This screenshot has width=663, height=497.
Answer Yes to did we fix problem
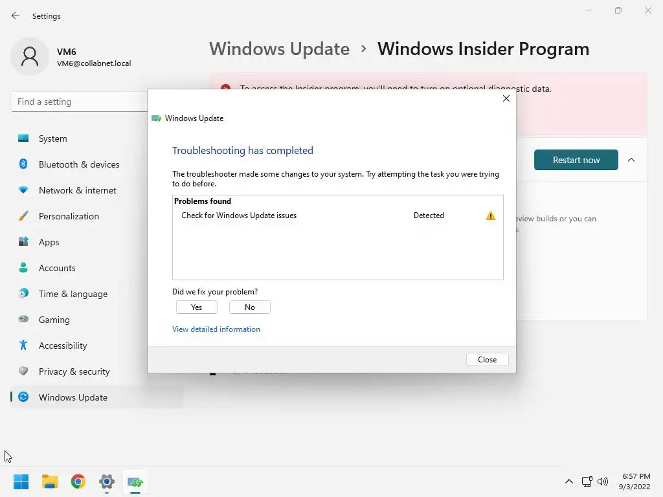pyautogui.click(x=197, y=307)
